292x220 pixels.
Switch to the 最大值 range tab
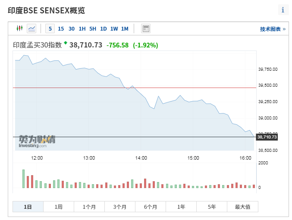[x=242, y=207]
